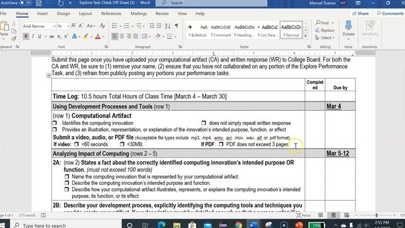The width and height of the screenshot is (405, 228).
Task: Increase font size with Grow Font
Action: tap(73, 26)
